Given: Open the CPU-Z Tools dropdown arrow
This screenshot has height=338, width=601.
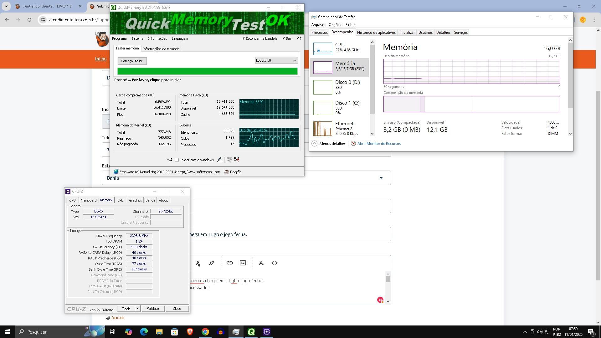Looking at the screenshot, I should (x=137, y=309).
